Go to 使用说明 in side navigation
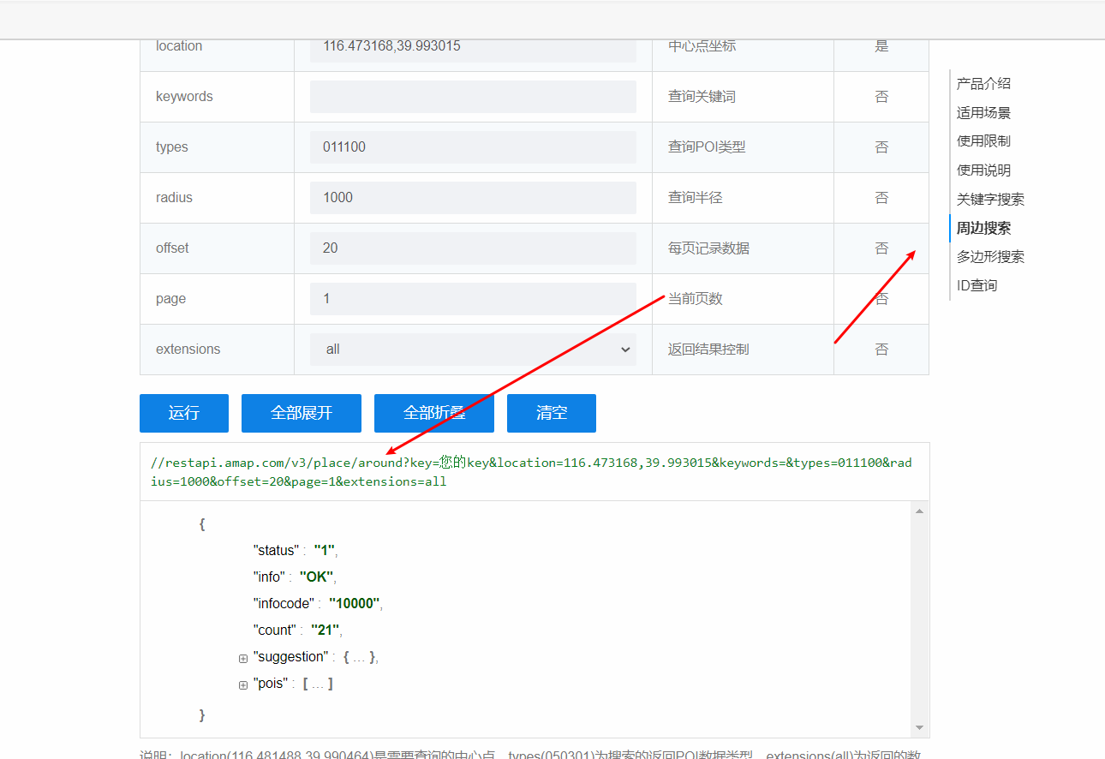The image size is (1105, 759). (983, 170)
